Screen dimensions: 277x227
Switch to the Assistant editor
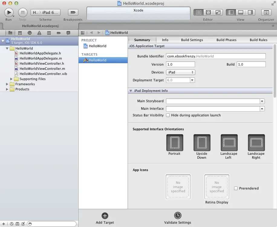tap(208, 12)
